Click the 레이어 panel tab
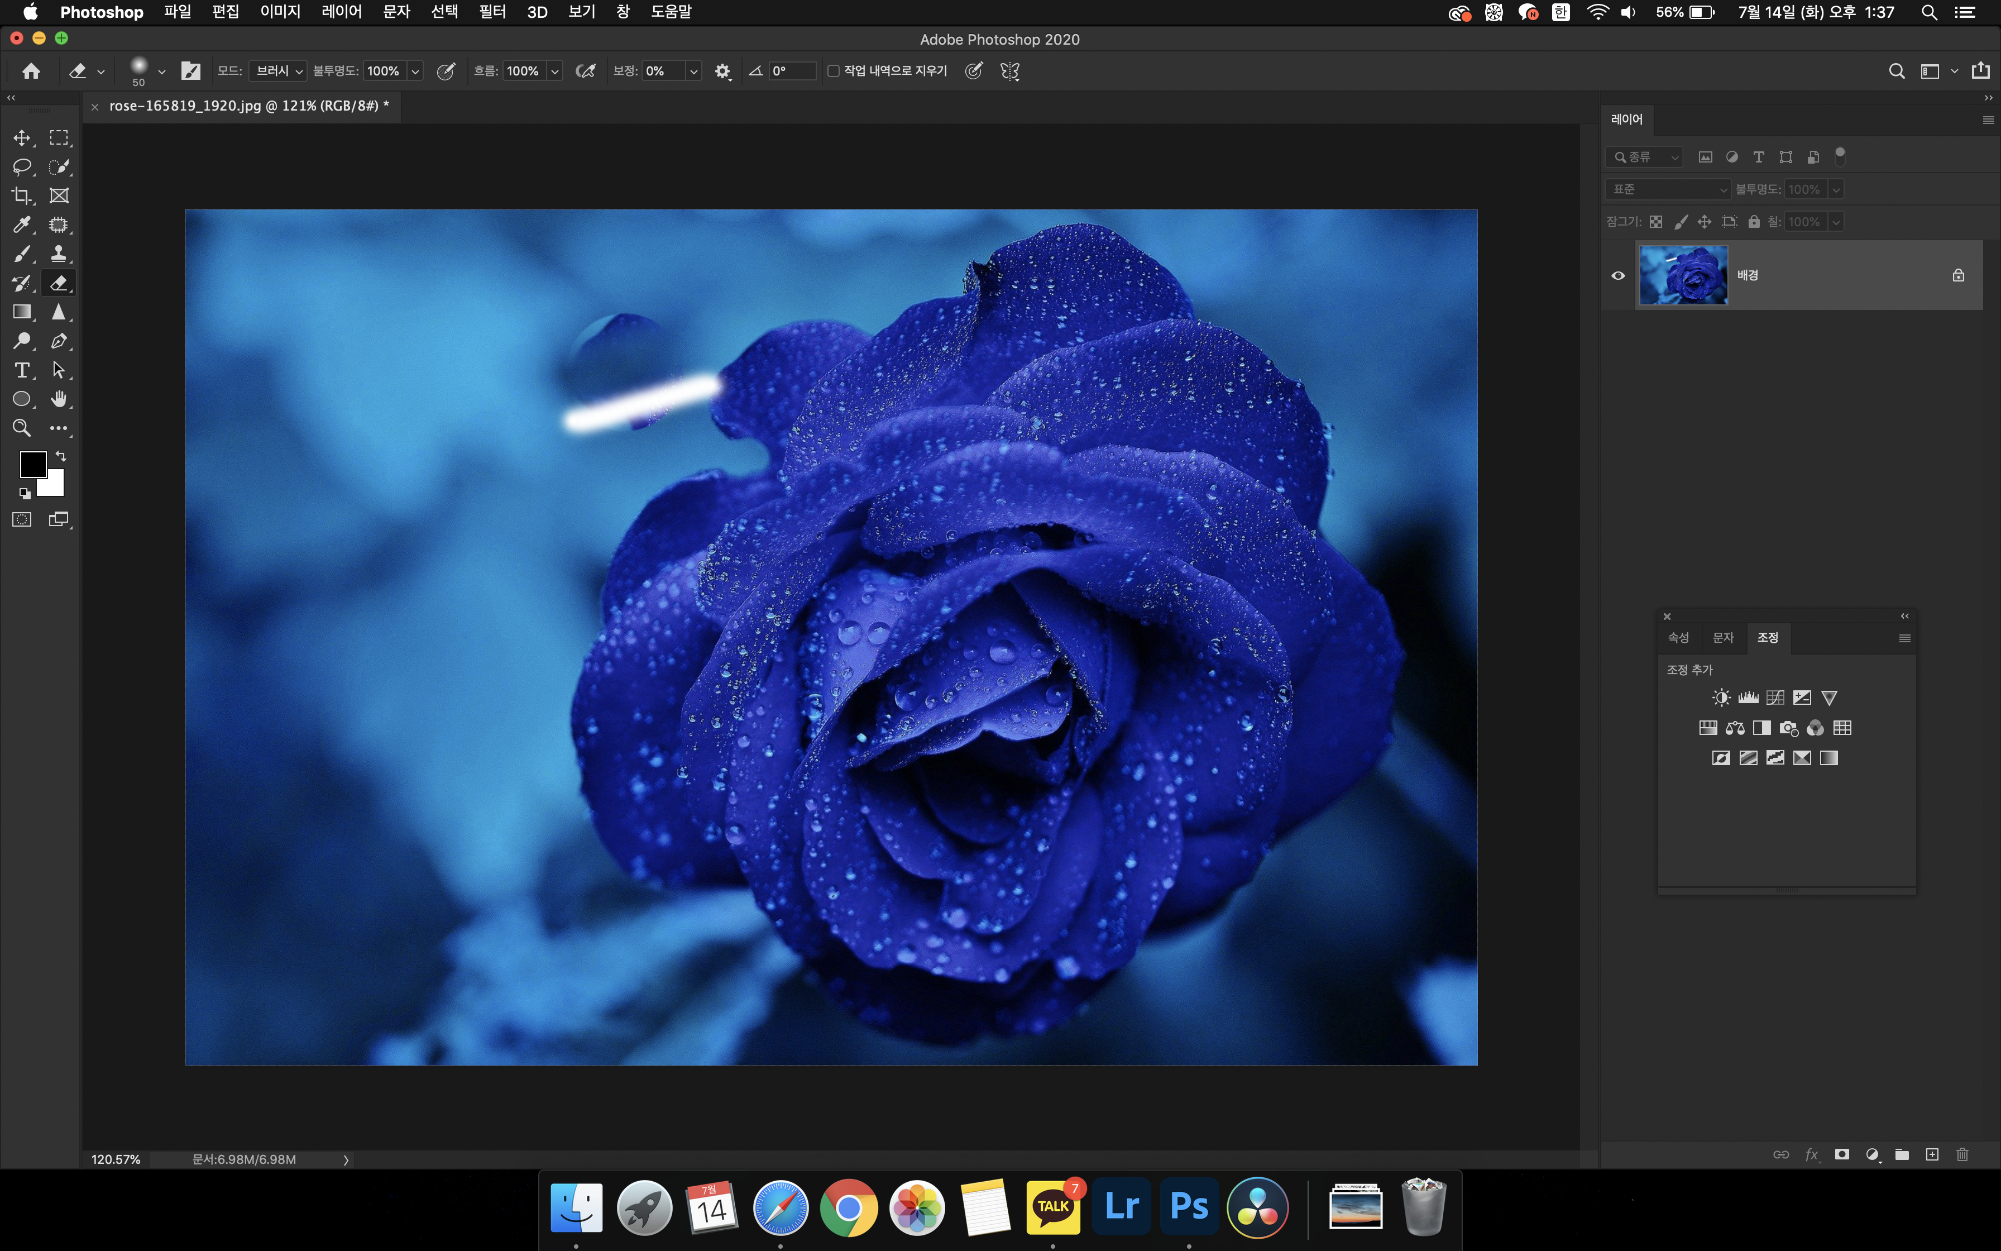This screenshot has width=2001, height=1251. [x=1626, y=119]
